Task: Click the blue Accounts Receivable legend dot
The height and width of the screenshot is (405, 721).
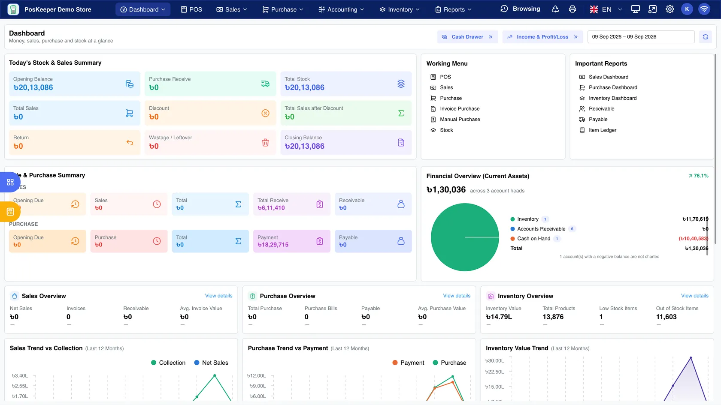Action: tap(512, 229)
